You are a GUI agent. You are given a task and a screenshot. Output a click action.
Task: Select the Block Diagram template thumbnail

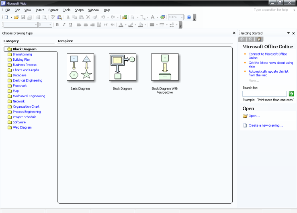(x=123, y=67)
